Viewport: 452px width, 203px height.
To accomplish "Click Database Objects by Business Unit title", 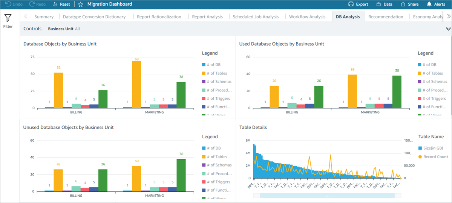I will [x=60, y=44].
